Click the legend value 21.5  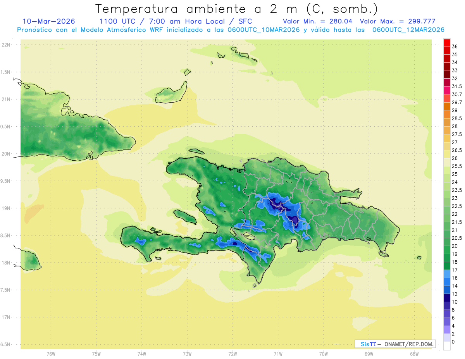coord(457,222)
